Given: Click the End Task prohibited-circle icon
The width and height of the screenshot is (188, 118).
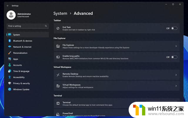Looking at the screenshot, I should pyautogui.click(x=58, y=28).
